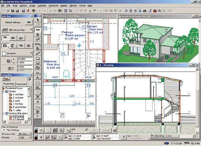Screen dimensions: 201x146
Task: Click the wall thickness field 0.3000
Action: pos(25,67)
